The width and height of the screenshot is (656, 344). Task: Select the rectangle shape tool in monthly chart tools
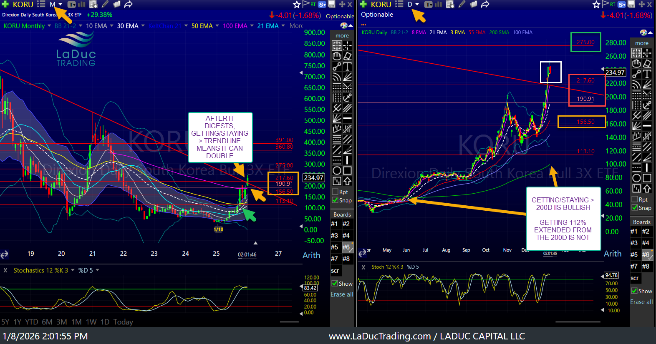(347, 170)
